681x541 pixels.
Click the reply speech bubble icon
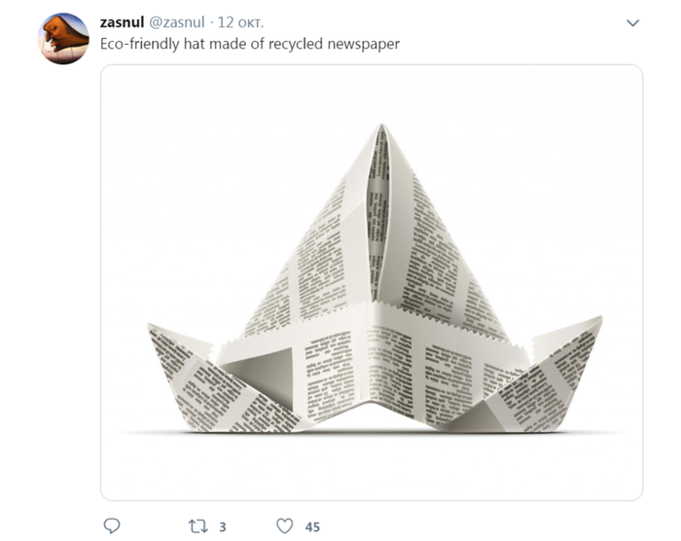coord(112,525)
